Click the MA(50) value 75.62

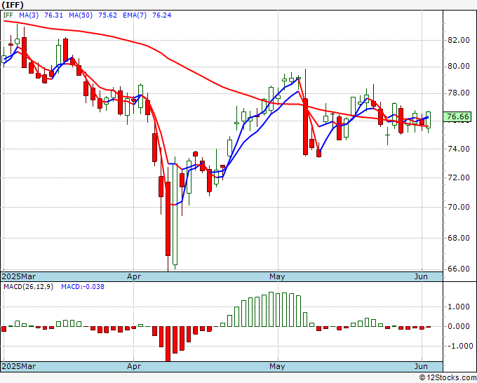point(107,15)
